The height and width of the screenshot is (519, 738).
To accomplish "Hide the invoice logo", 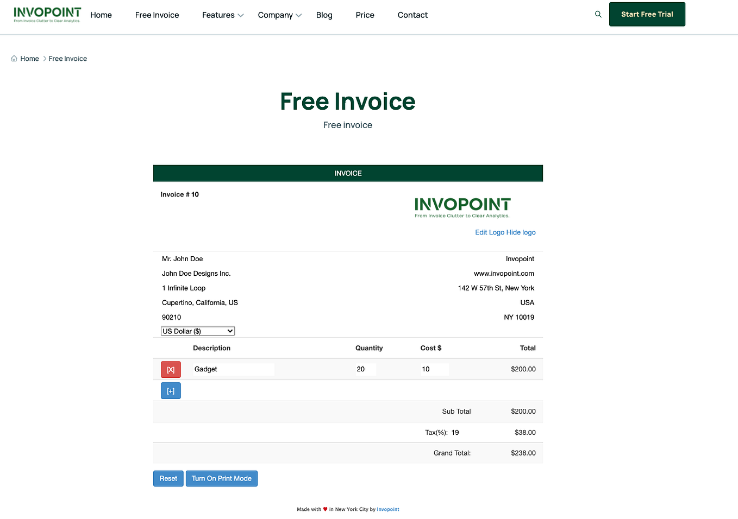I will click(521, 232).
